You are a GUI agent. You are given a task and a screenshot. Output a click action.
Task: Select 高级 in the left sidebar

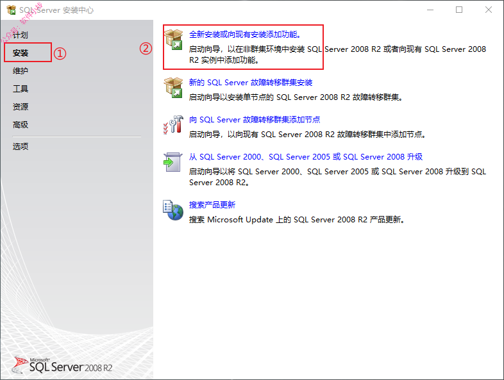21,124
